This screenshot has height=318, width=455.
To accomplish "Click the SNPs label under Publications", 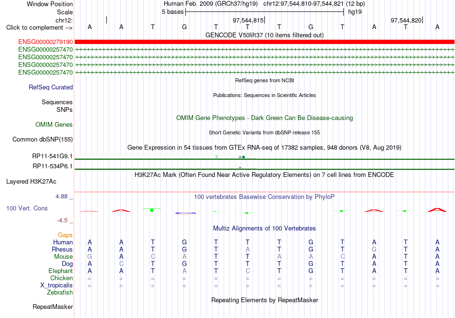I will pyautogui.click(x=65, y=110).
